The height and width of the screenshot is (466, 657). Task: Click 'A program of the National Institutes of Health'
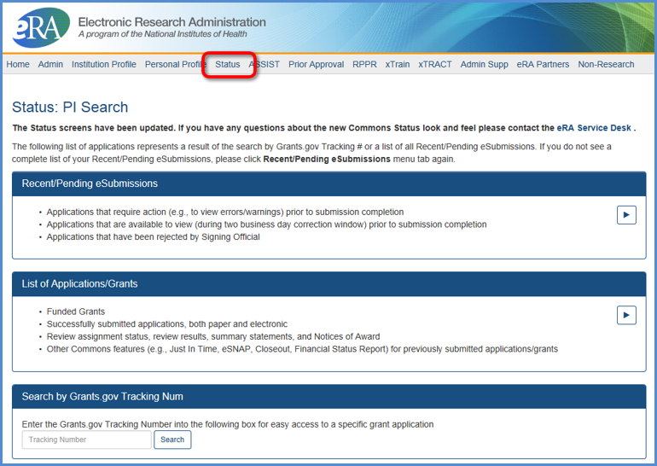pos(163,34)
